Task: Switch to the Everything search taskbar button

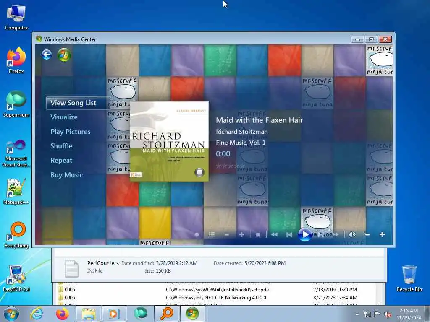Action: pos(166,314)
